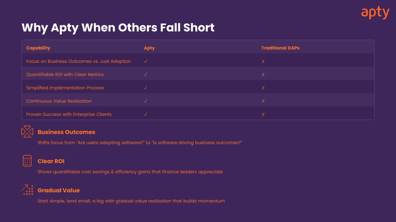Viewport: 396px width, 222px height.
Task: Click the slide title Why Apty
Action: 118,27
